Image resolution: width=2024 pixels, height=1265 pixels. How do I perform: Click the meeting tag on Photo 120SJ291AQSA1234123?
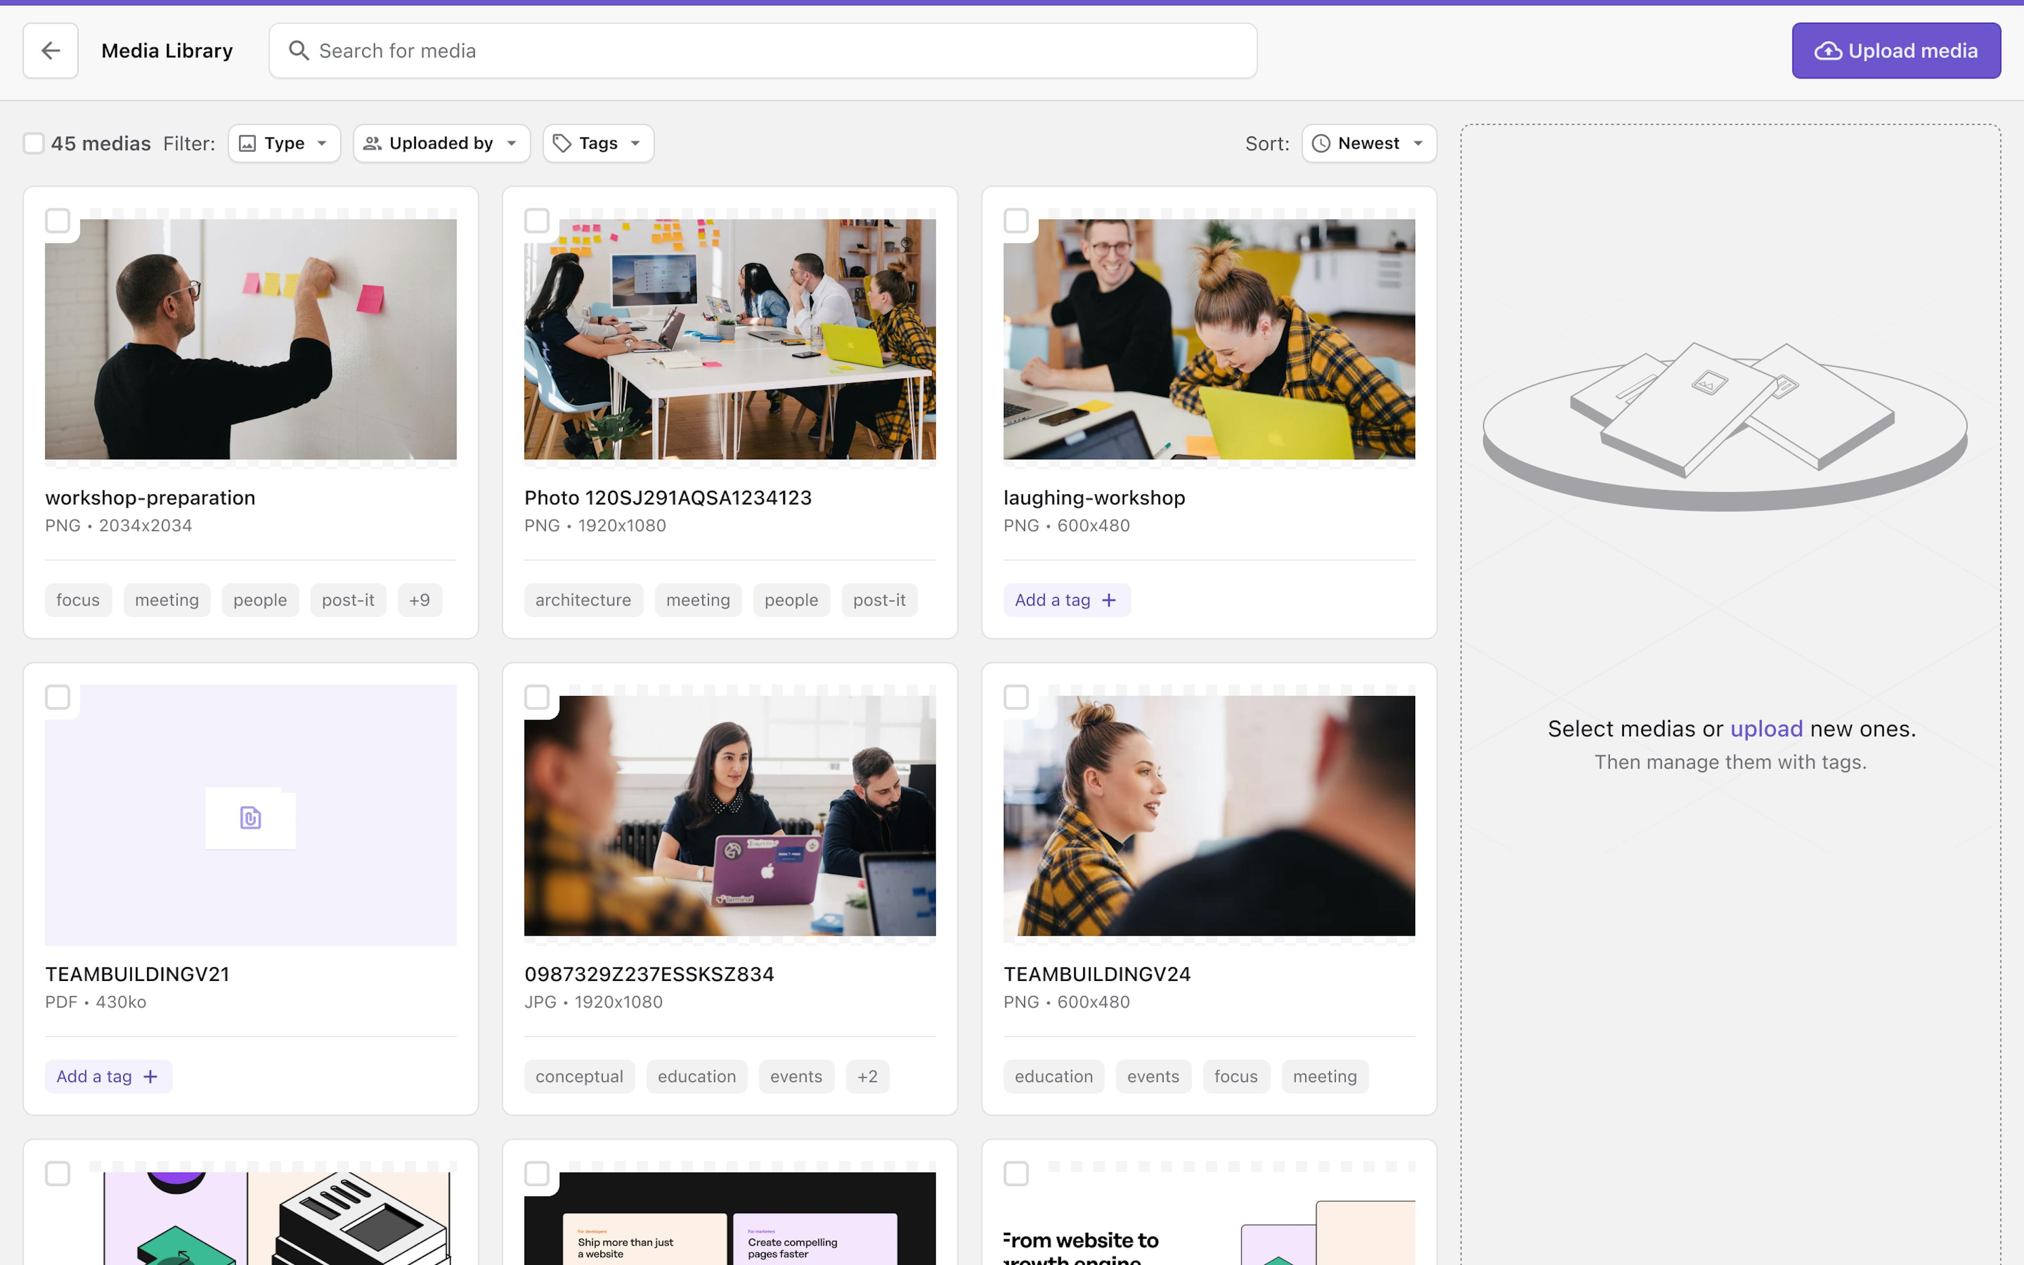point(697,600)
